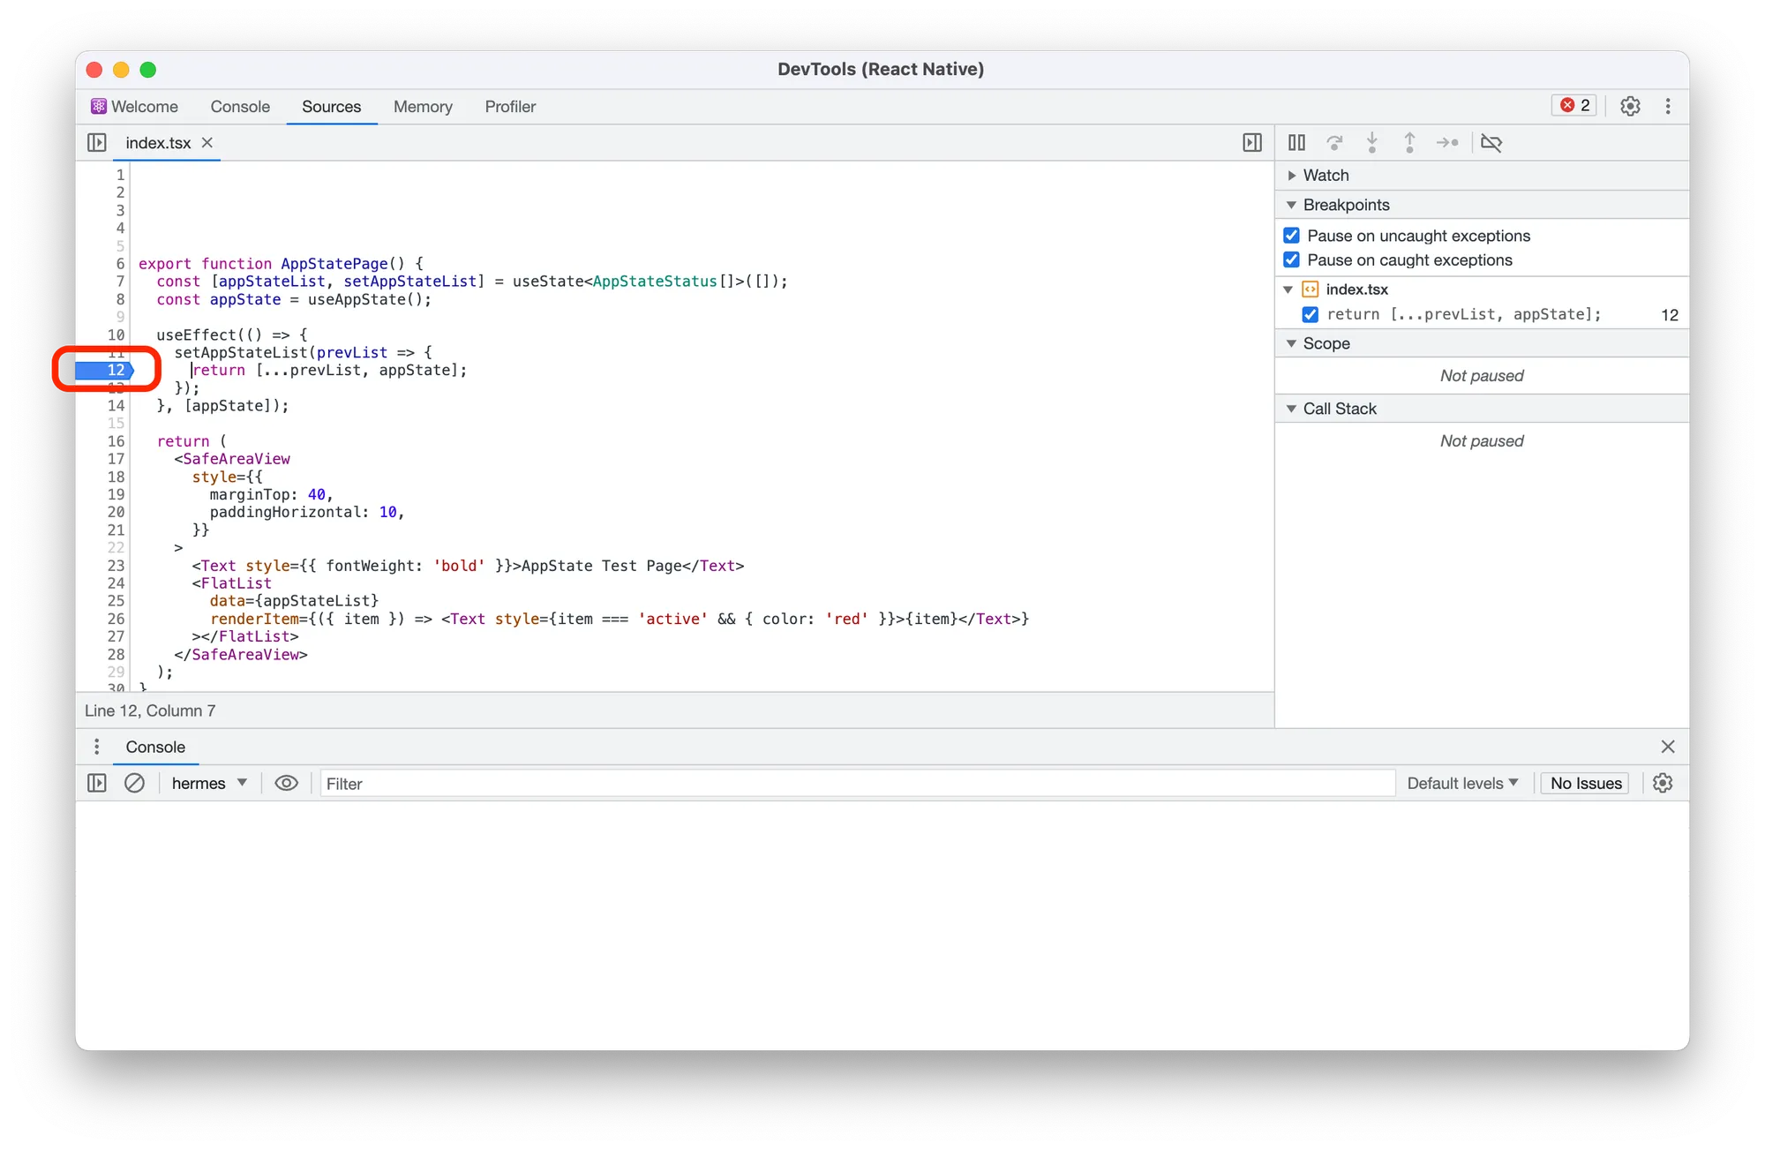
Task: Click the Step into function icon
Action: tap(1371, 142)
